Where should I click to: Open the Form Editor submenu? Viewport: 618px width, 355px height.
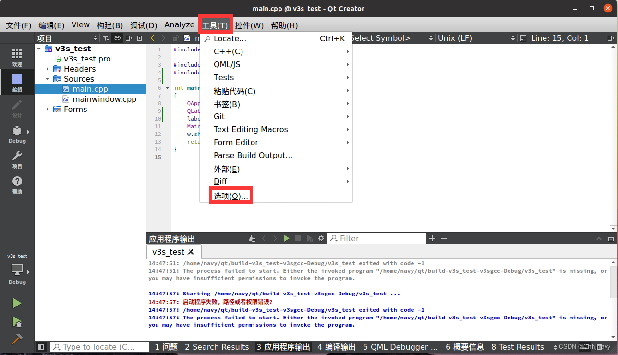276,142
